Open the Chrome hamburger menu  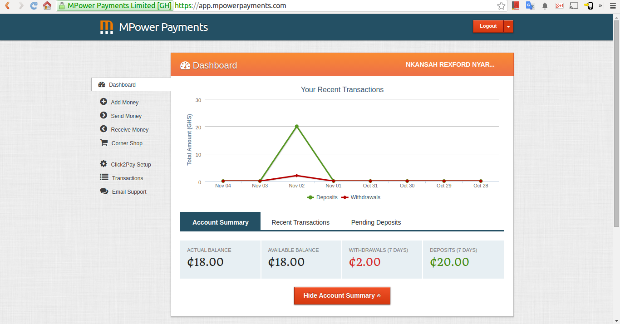(x=613, y=6)
